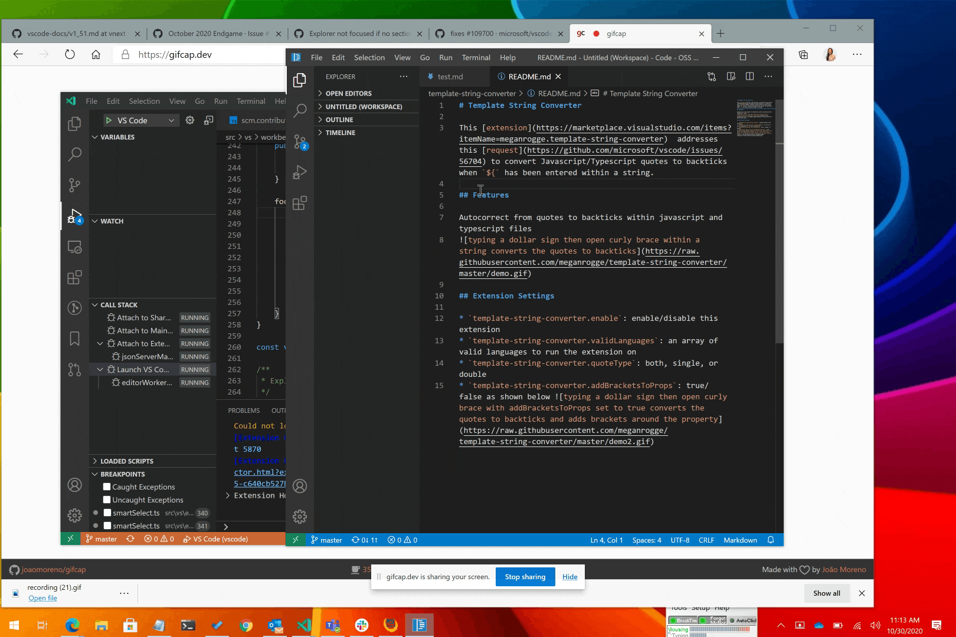
Task: Open Accounts icon in front VS Code window
Action: pyautogui.click(x=300, y=486)
